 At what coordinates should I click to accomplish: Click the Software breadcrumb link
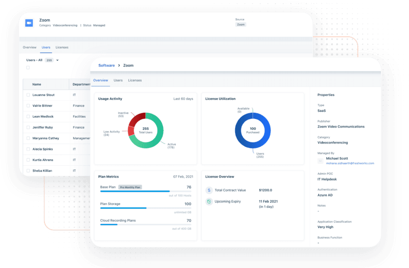(x=106, y=65)
